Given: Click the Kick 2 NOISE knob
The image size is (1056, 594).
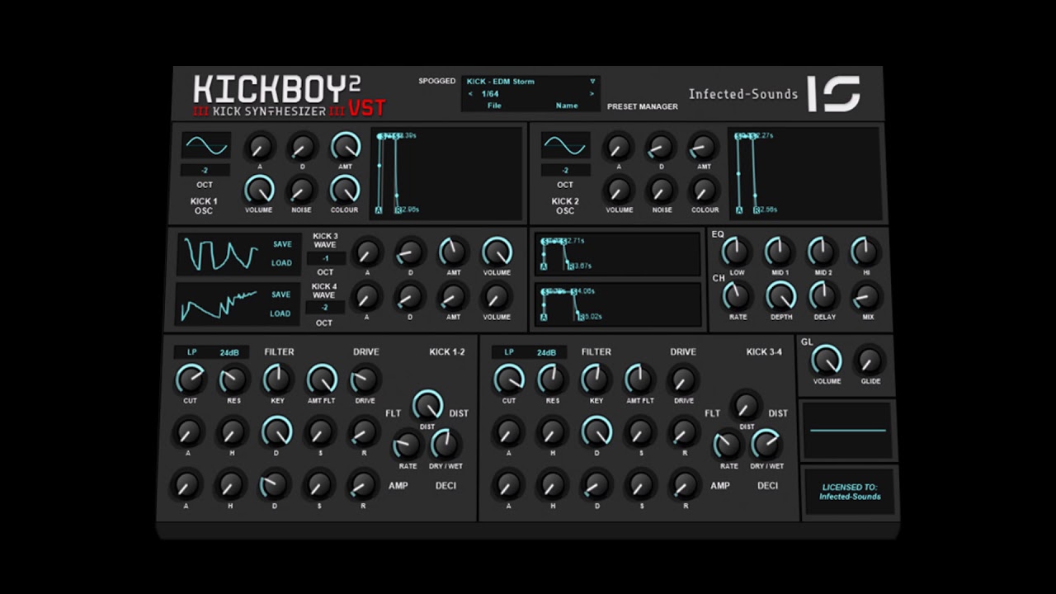Looking at the screenshot, I should 662,190.
